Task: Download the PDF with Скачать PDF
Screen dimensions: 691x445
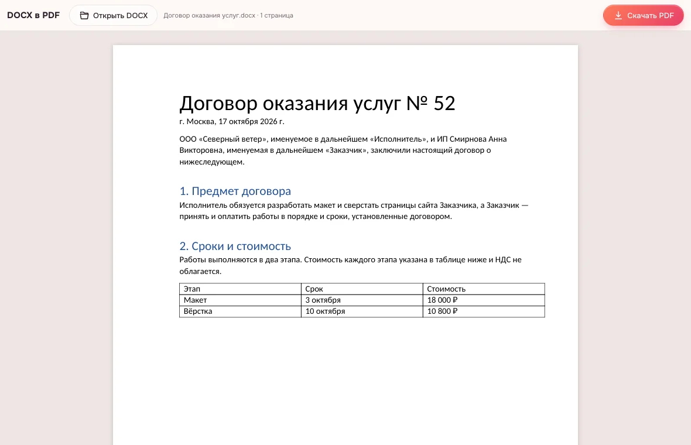Action: pos(644,15)
